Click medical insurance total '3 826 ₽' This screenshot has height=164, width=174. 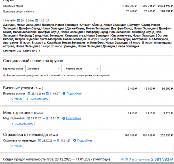click(x=168, y=113)
